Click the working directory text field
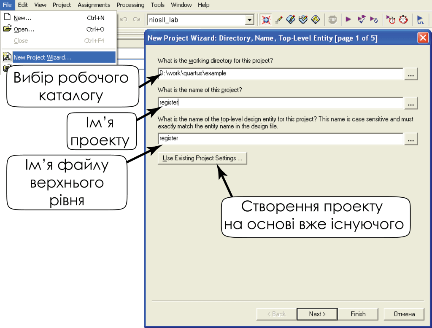Image resolution: width=432 pixels, height=328 pixels. tap(281, 73)
